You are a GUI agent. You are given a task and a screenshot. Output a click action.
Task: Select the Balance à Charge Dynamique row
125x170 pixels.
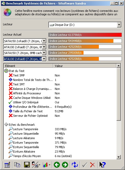60,89
